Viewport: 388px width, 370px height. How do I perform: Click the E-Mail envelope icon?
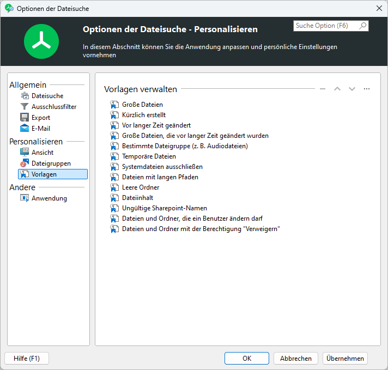(25, 129)
